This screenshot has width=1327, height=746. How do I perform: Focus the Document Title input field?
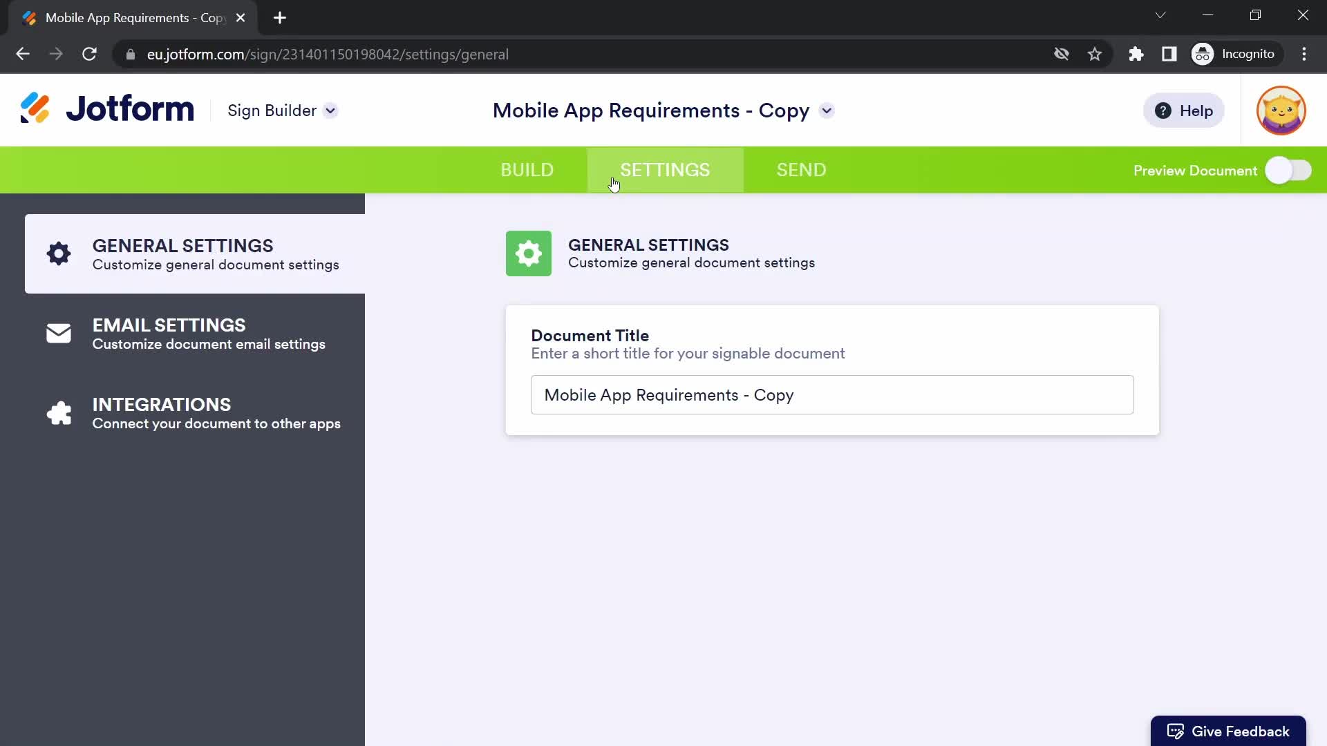832,395
